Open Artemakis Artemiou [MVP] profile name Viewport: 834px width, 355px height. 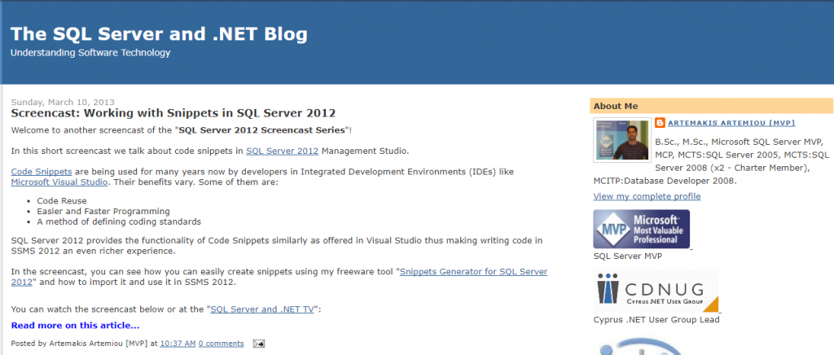731,123
